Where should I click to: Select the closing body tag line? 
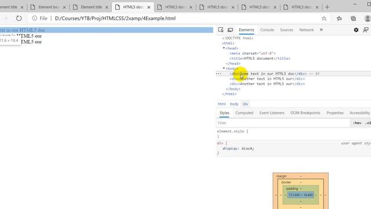point(233,89)
